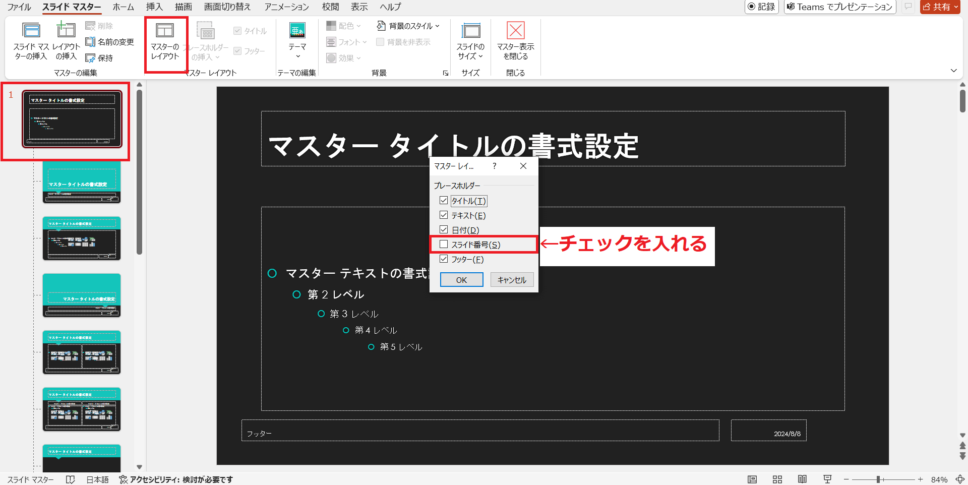The image size is (968, 485).
Task: Switch to Reading view icon
Action: pos(802,479)
